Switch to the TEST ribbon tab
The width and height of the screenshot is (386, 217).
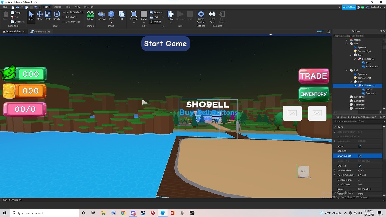[x=68, y=7]
